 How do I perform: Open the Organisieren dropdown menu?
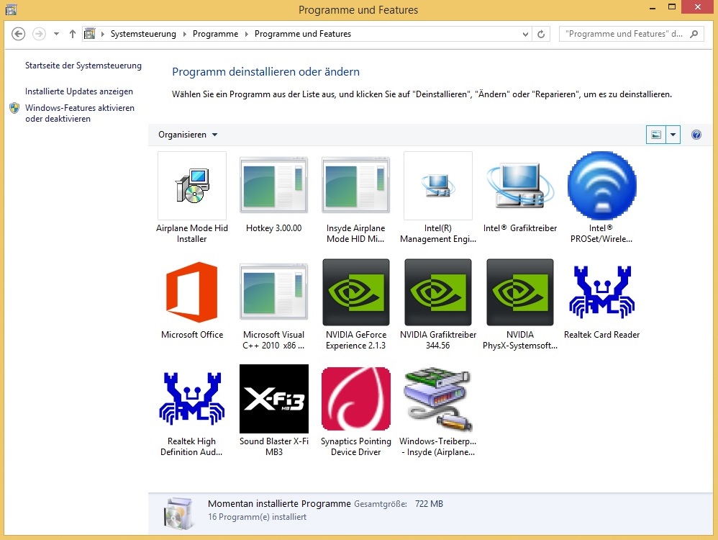coord(188,135)
